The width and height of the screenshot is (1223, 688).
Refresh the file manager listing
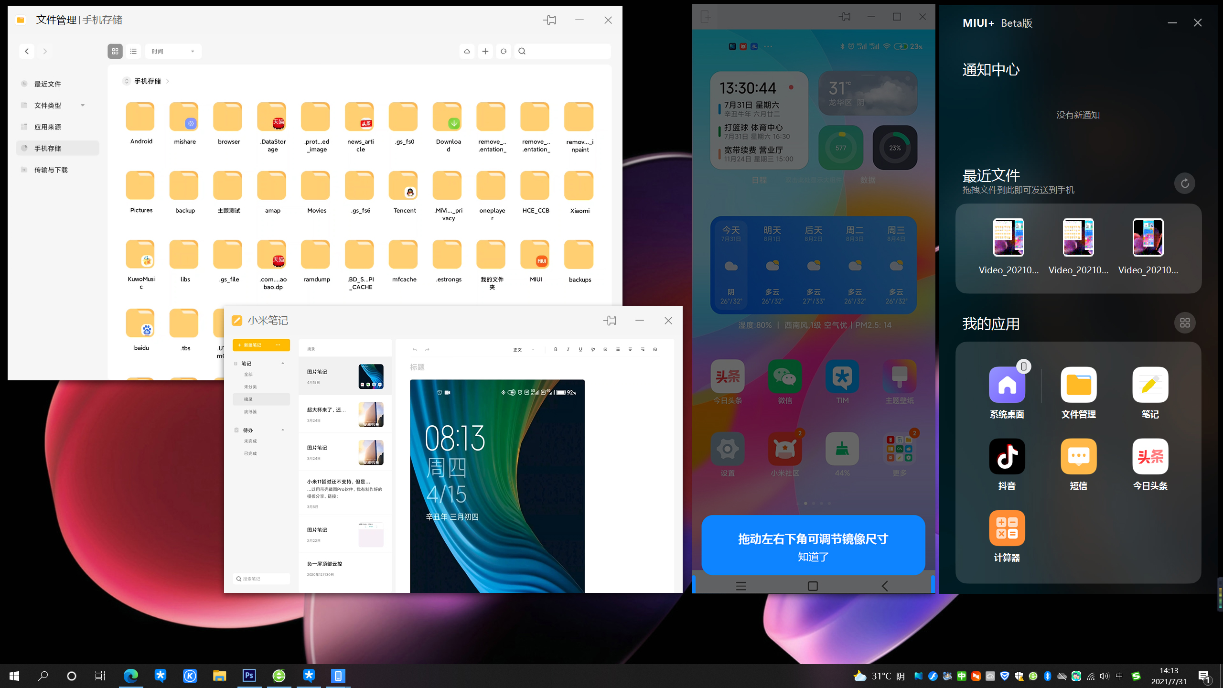[504, 51]
